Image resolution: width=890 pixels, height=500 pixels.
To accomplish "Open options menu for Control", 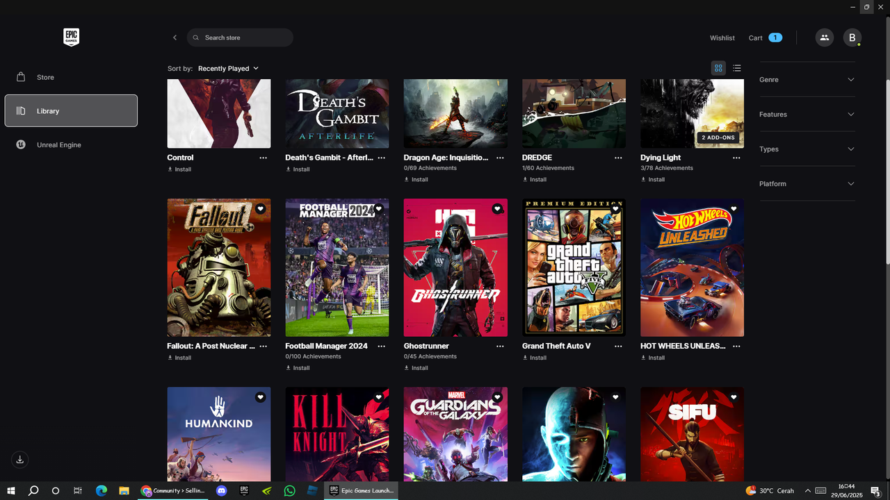I will 263,158.
